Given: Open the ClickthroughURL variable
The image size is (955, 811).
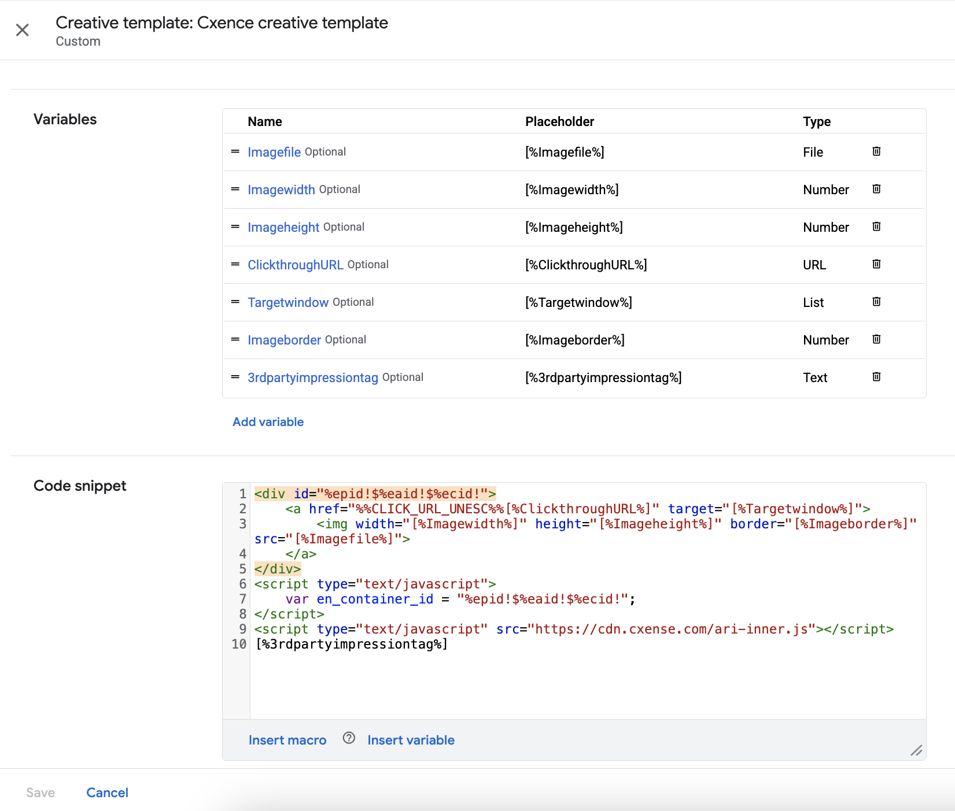Looking at the screenshot, I should (296, 265).
